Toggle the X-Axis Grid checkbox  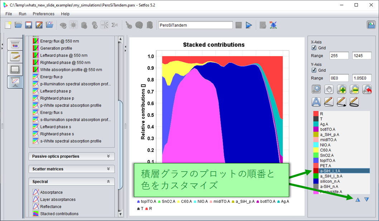pyautogui.click(x=314, y=48)
